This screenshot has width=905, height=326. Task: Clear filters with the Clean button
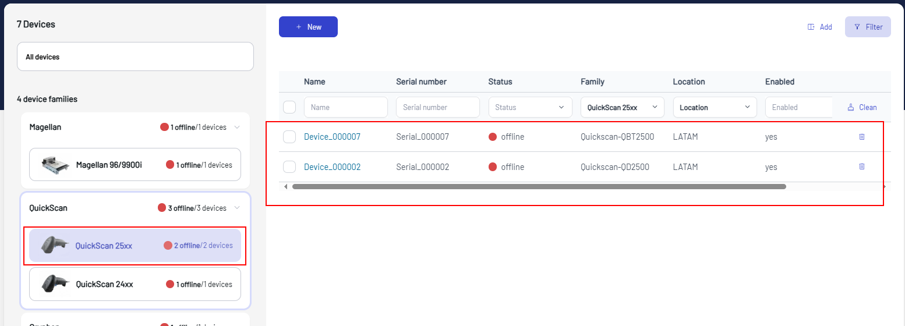pos(862,107)
